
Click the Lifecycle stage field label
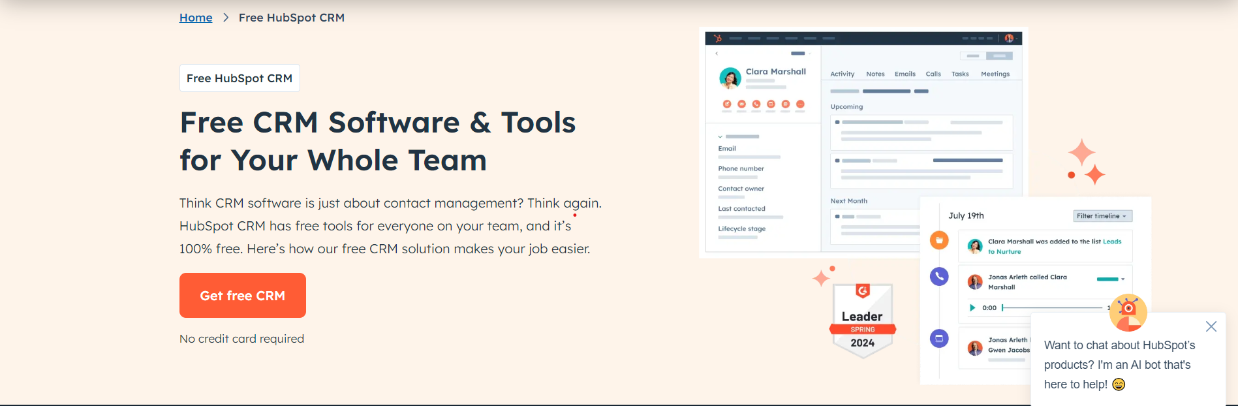(x=741, y=229)
